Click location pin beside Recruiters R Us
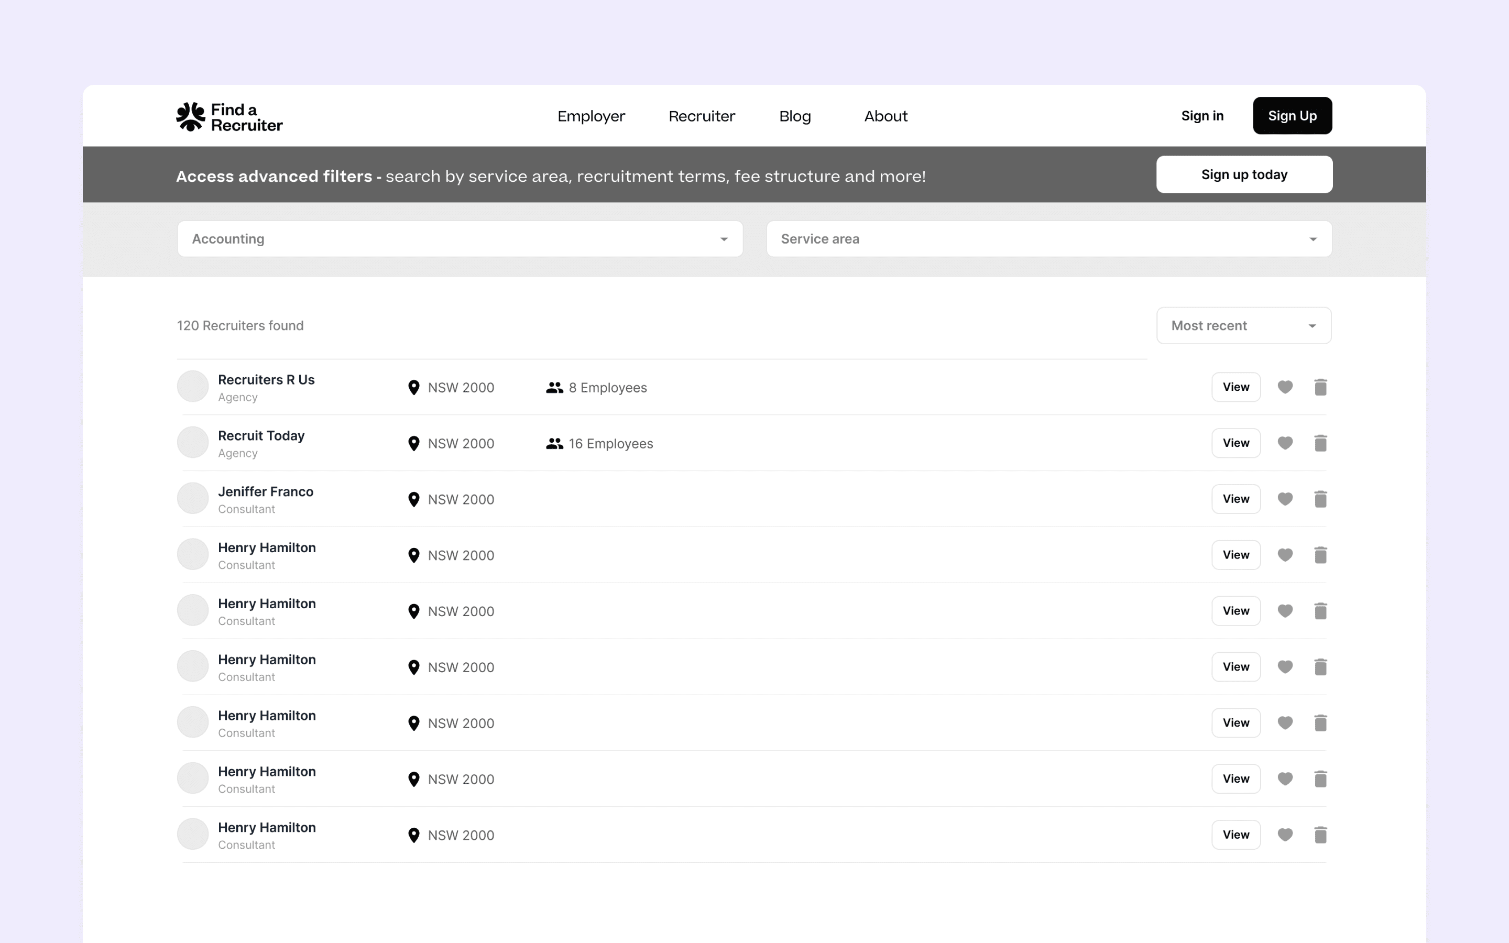 pyautogui.click(x=413, y=388)
